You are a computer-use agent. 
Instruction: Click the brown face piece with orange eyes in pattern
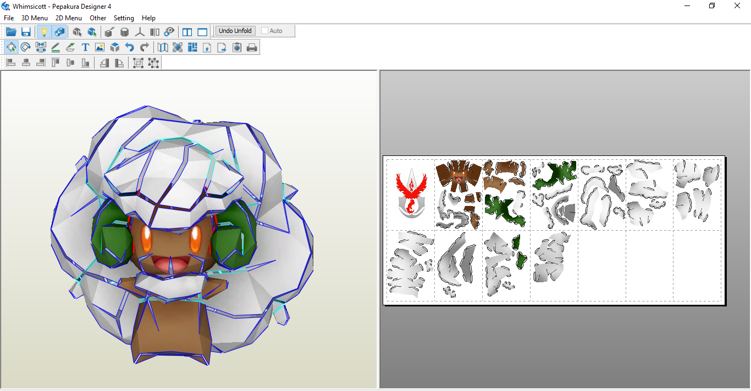tap(458, 176)
